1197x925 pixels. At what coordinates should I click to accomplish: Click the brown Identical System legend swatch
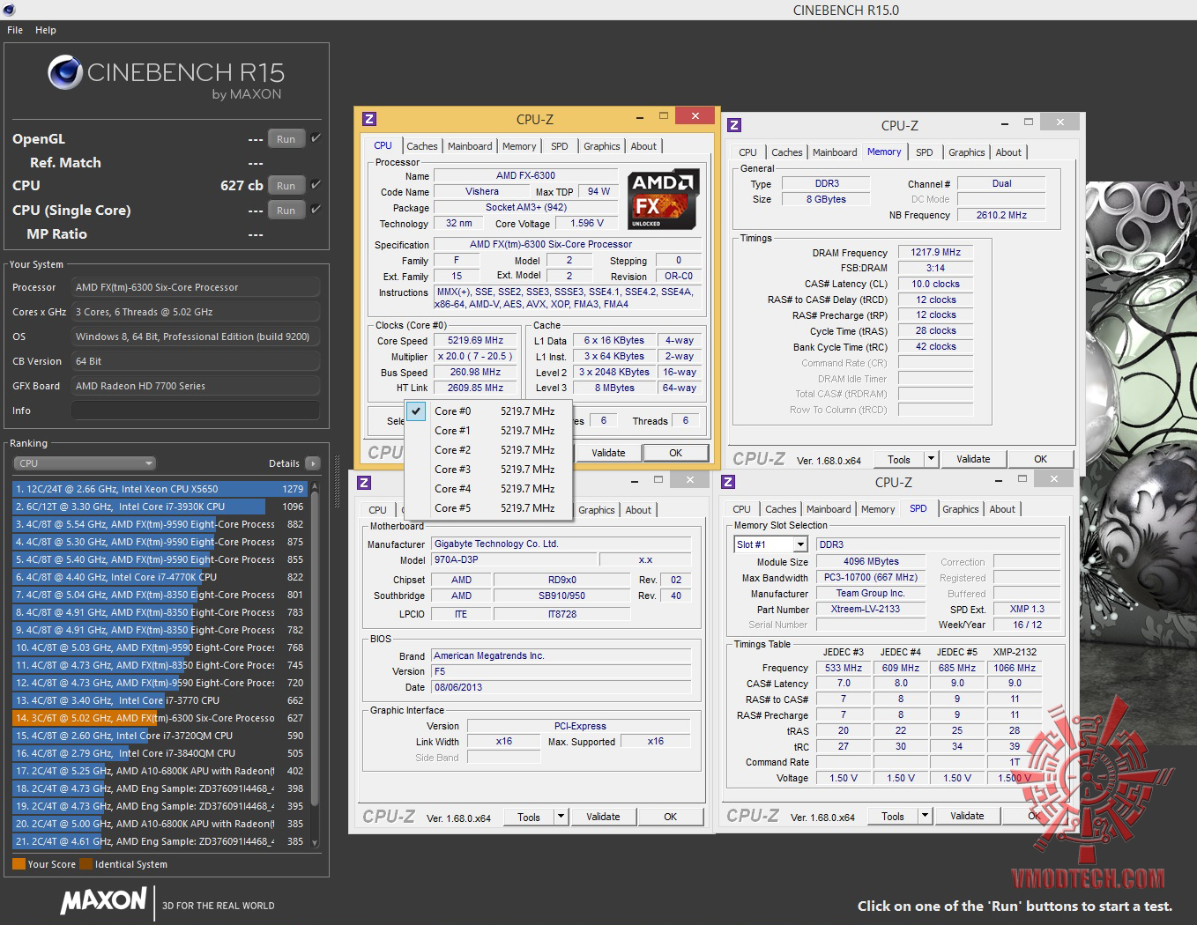click(x=85, y=864)
